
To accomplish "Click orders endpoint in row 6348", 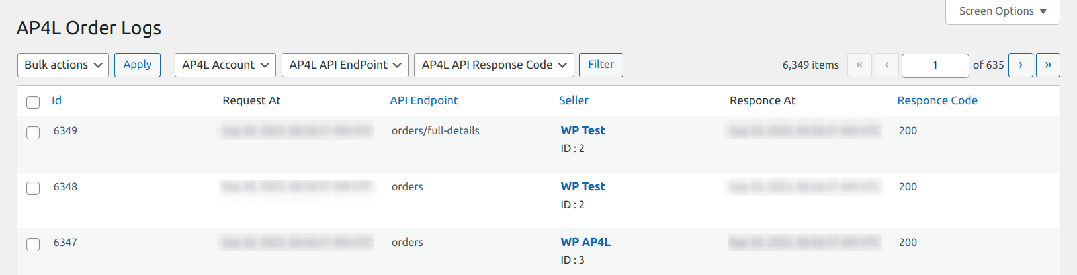I will click(408, 186).
